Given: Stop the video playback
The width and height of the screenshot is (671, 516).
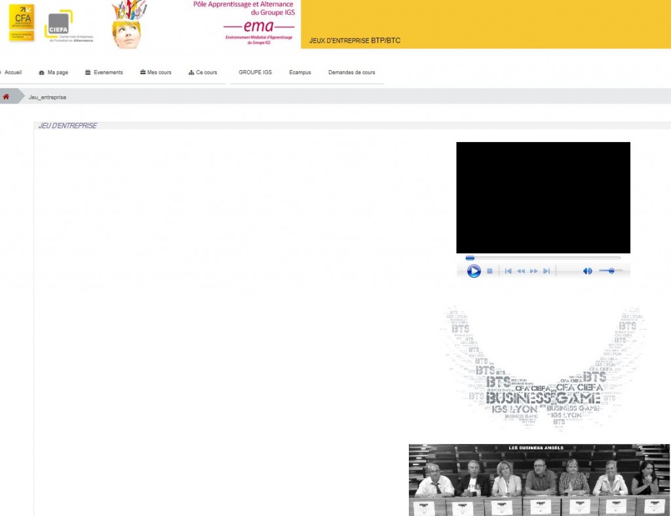Looking at the screenshot, I should tap(489, 271).
